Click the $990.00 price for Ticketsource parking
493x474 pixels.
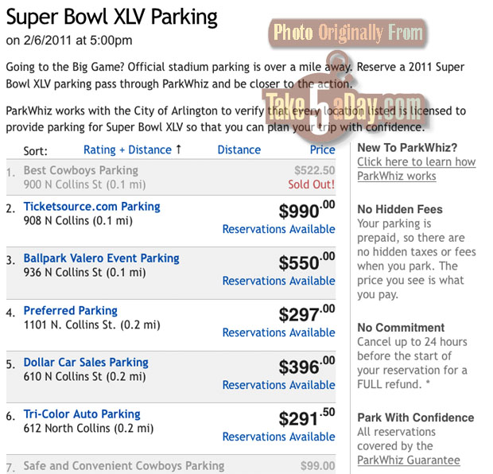307,210
